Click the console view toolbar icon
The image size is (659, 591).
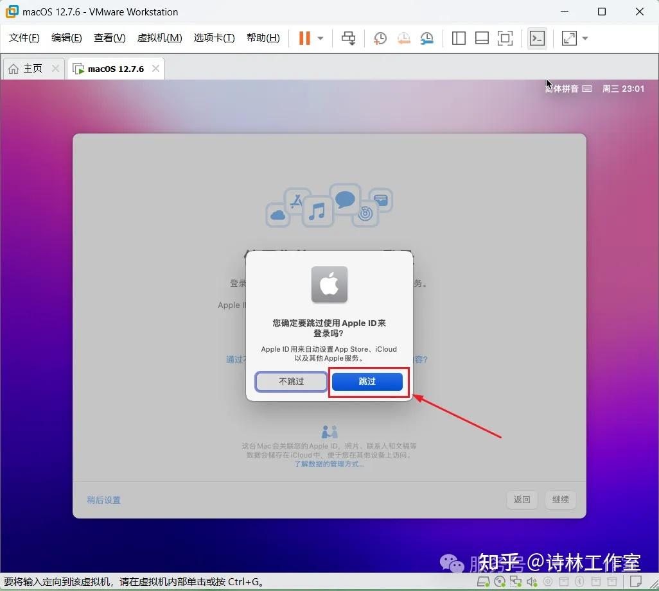[x=537, y=39]
